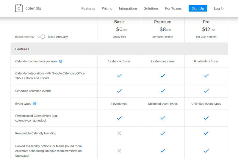This screenshot has width=238, height=159.
Task: Click Pro checkmark for Schedule unlimited events
Action: (206, 91)
